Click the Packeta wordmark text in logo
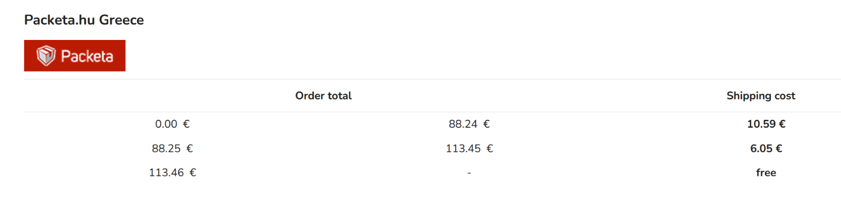The image size is (841, 205). tap(87, 56)
